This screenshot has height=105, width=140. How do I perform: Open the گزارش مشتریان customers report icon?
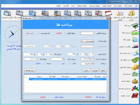pyautogui.click(x=7, y=13)
